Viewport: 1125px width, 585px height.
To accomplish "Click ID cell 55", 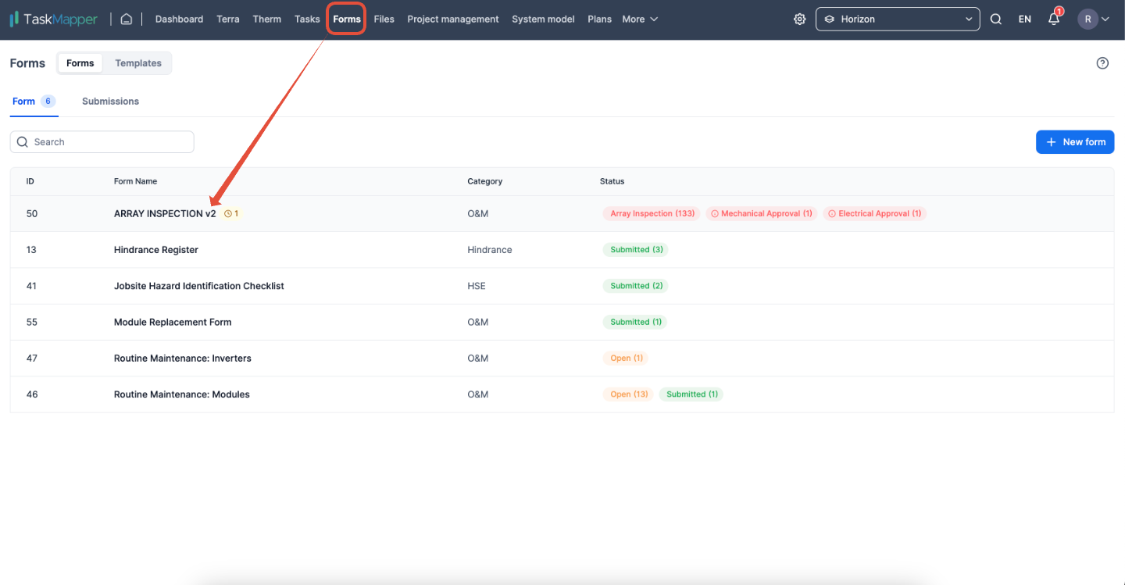I will [32, 322].
